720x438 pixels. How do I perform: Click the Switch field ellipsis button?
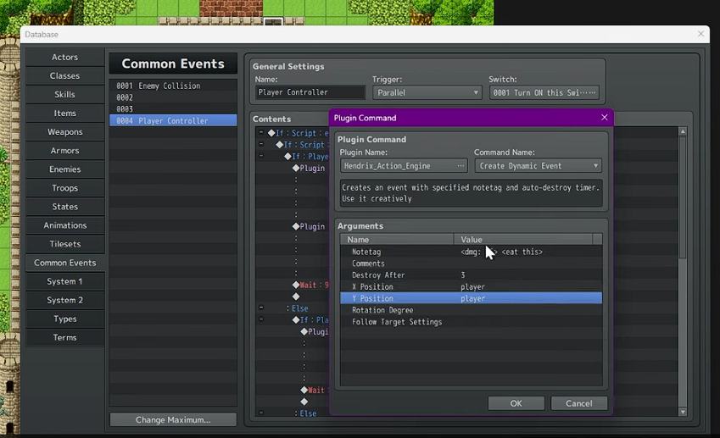point(591,92)
